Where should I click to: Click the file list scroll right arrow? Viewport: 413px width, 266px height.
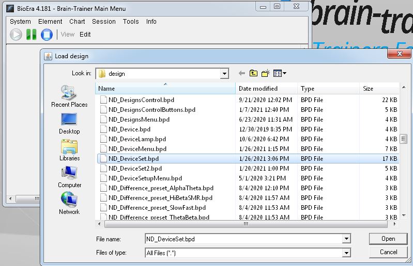click(x=394, y=224)
